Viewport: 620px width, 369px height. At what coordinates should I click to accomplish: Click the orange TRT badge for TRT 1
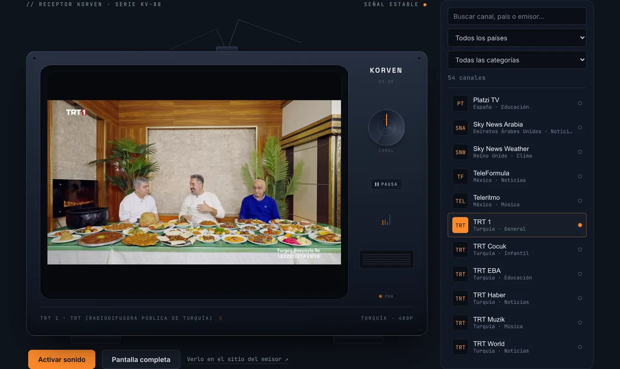(460, 225)
